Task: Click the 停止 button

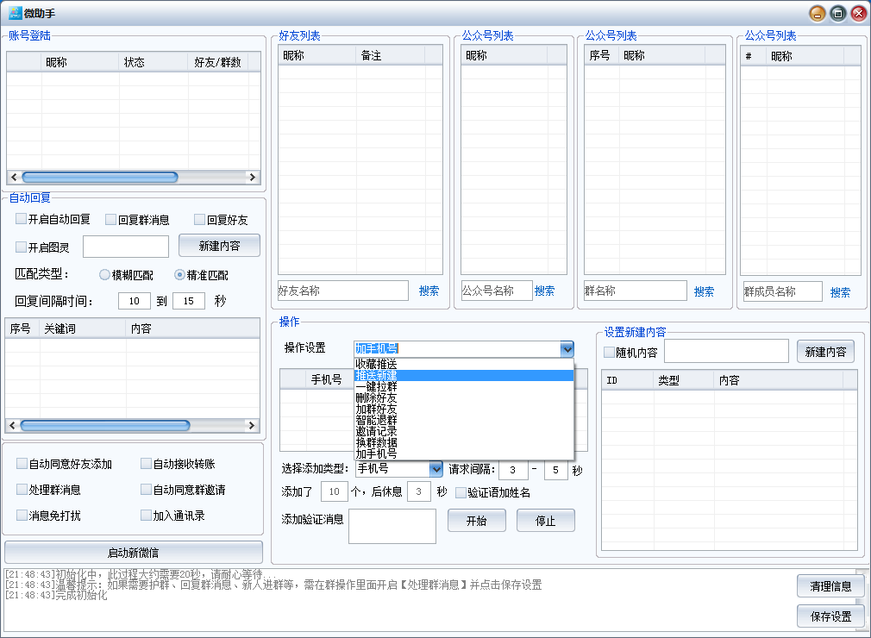Action: click(546, 521)
